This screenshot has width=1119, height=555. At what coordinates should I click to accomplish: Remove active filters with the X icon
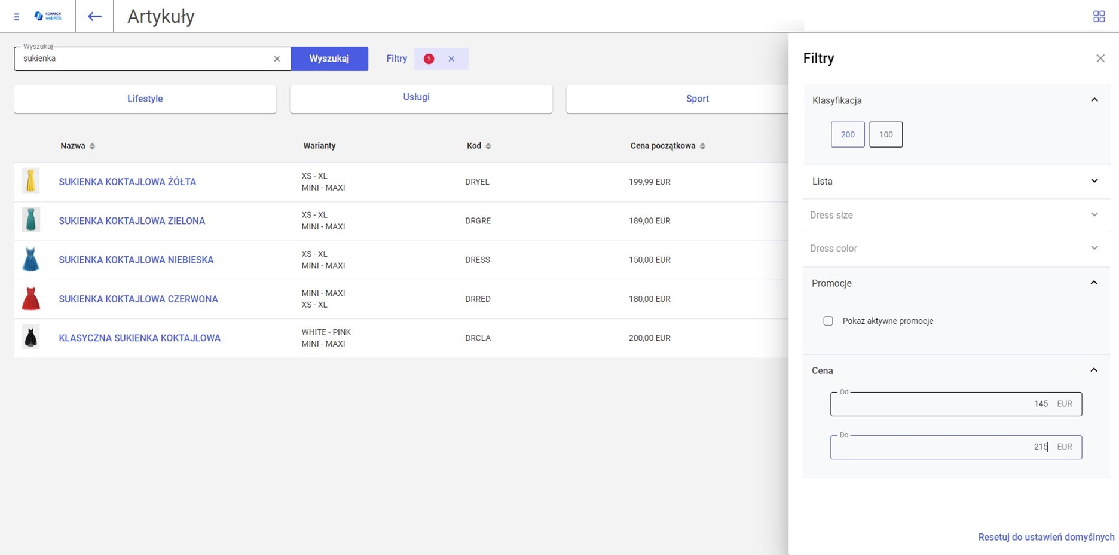coord(451,59)
